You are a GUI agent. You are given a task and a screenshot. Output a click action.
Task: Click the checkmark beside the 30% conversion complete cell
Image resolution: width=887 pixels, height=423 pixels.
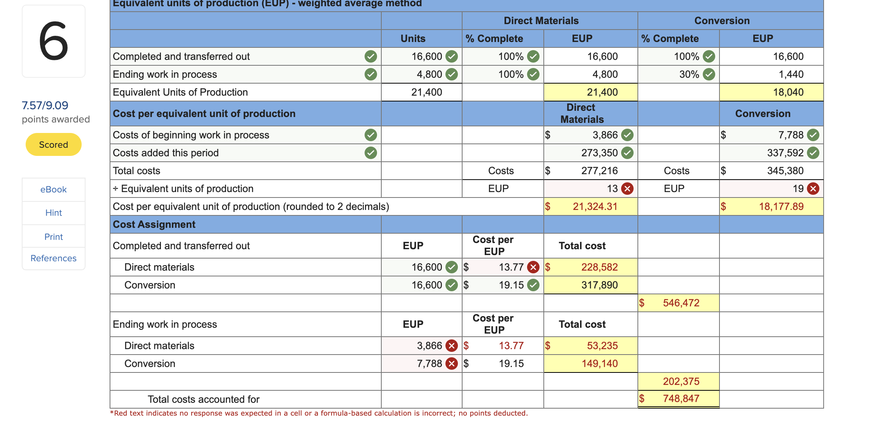pyautogui.click(x=709, y=74)
